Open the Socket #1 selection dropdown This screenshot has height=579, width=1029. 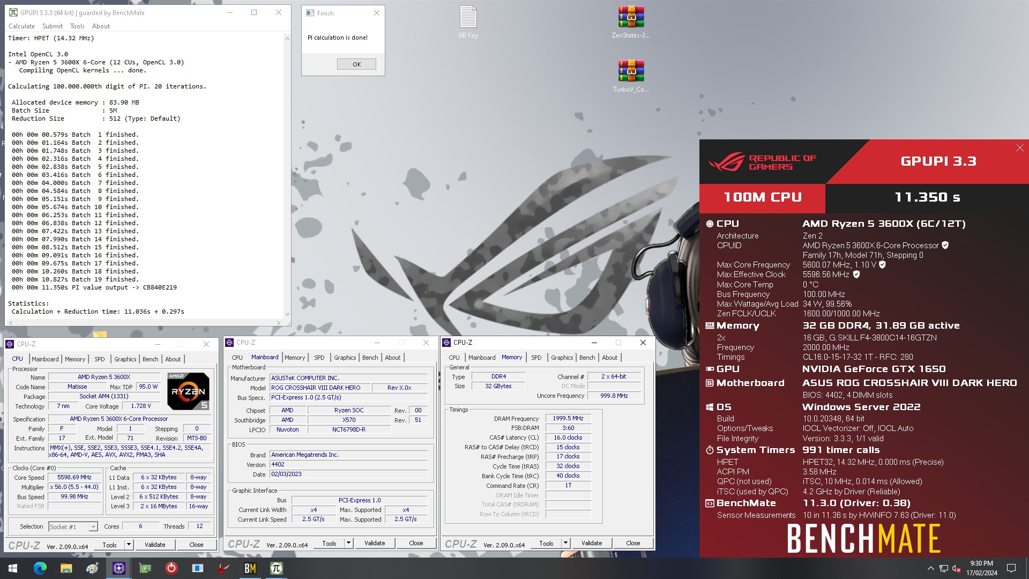pyautogui.click(x=73, y=526)
